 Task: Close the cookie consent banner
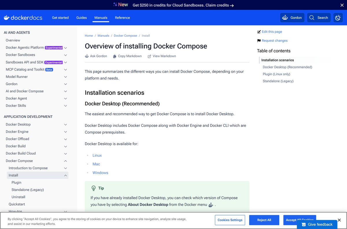point(339,220)
